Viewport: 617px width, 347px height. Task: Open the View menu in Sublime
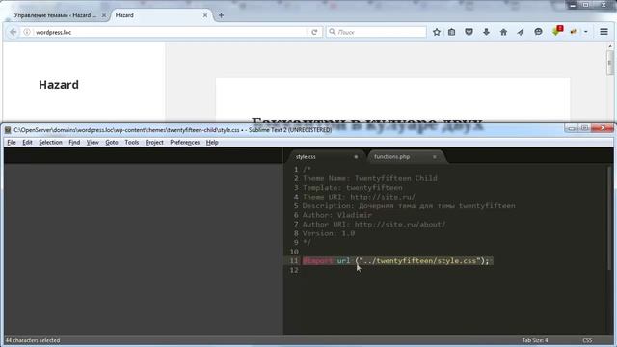93,143
